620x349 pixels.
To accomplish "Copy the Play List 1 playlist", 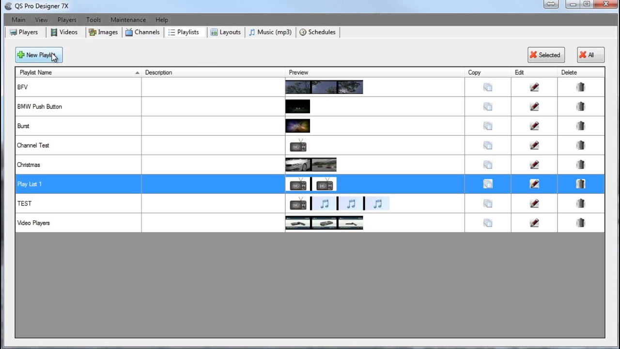I will click(488, 184).
